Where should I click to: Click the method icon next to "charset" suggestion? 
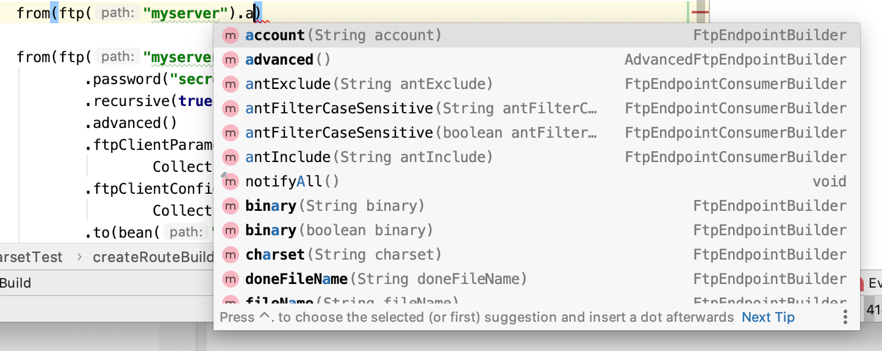pyautogui.click(x=231, y=254)
